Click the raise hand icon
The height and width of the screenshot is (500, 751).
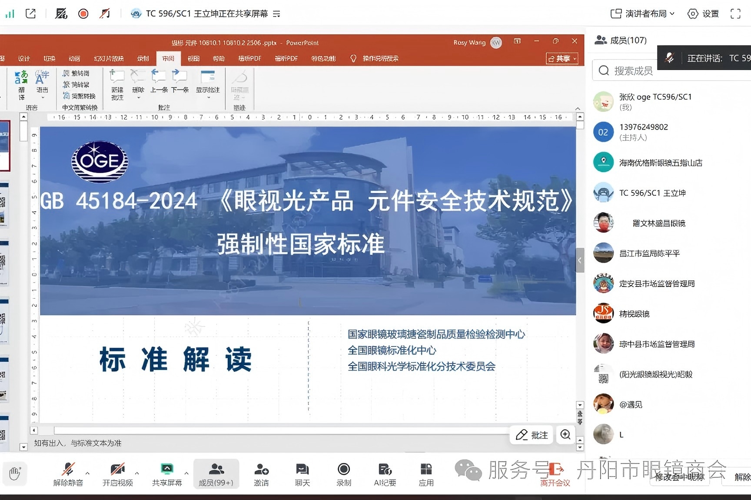15,473
